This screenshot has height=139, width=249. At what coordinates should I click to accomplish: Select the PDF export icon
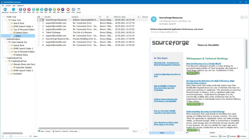(24, 10)
